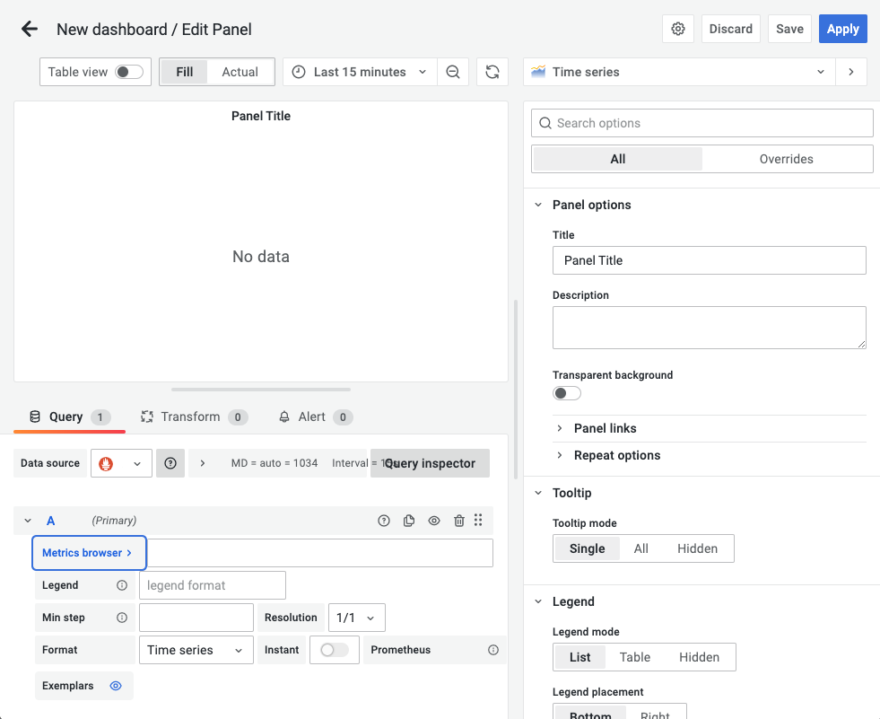Select the All options tab
This screenshot has height=719, width=880.
pos(617,159)
